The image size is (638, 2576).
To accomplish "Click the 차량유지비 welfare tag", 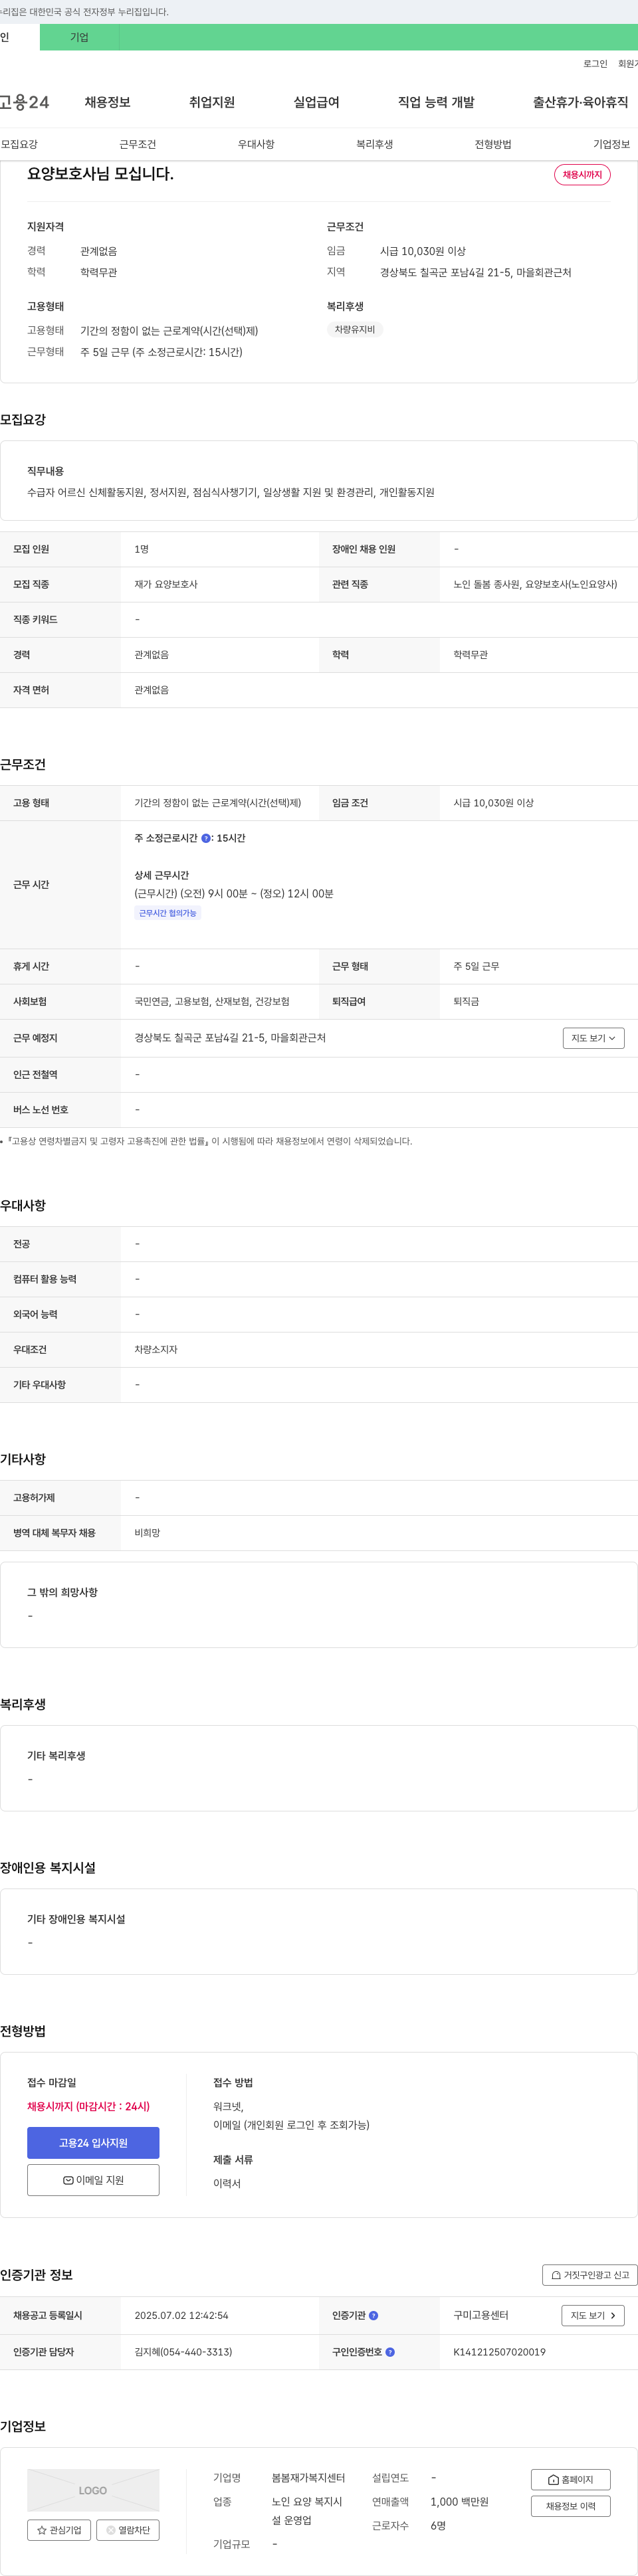I will [x=355, y=330].
